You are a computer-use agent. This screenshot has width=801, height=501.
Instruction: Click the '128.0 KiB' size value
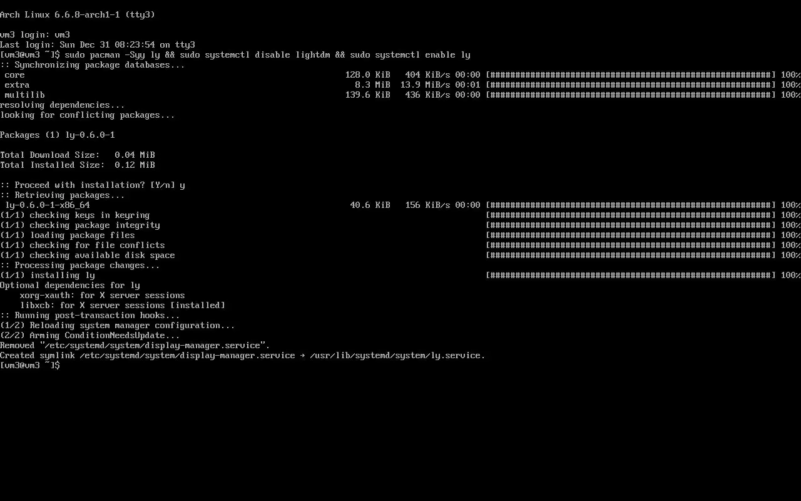[x=368, y=75]
